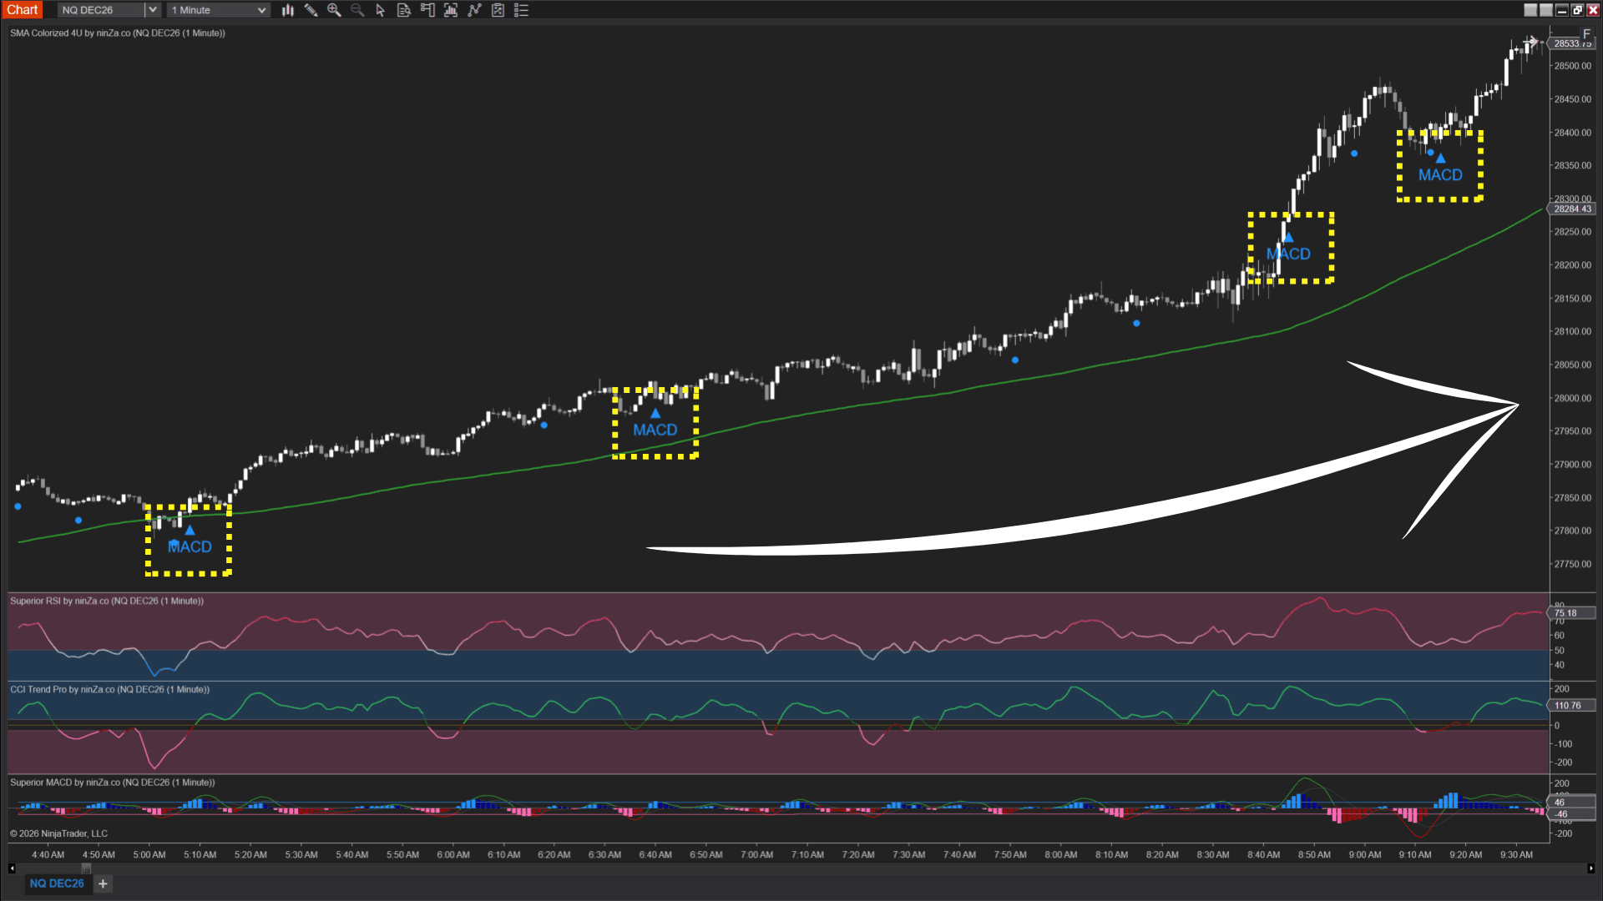Click the 110.76 CCI value marker
This screenshot has height=901, width=1603.
click(1572, 706)
